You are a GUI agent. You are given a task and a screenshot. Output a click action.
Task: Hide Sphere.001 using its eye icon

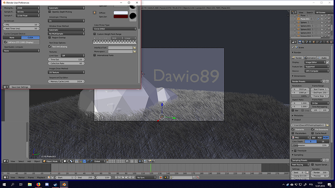tap(322, 26)
